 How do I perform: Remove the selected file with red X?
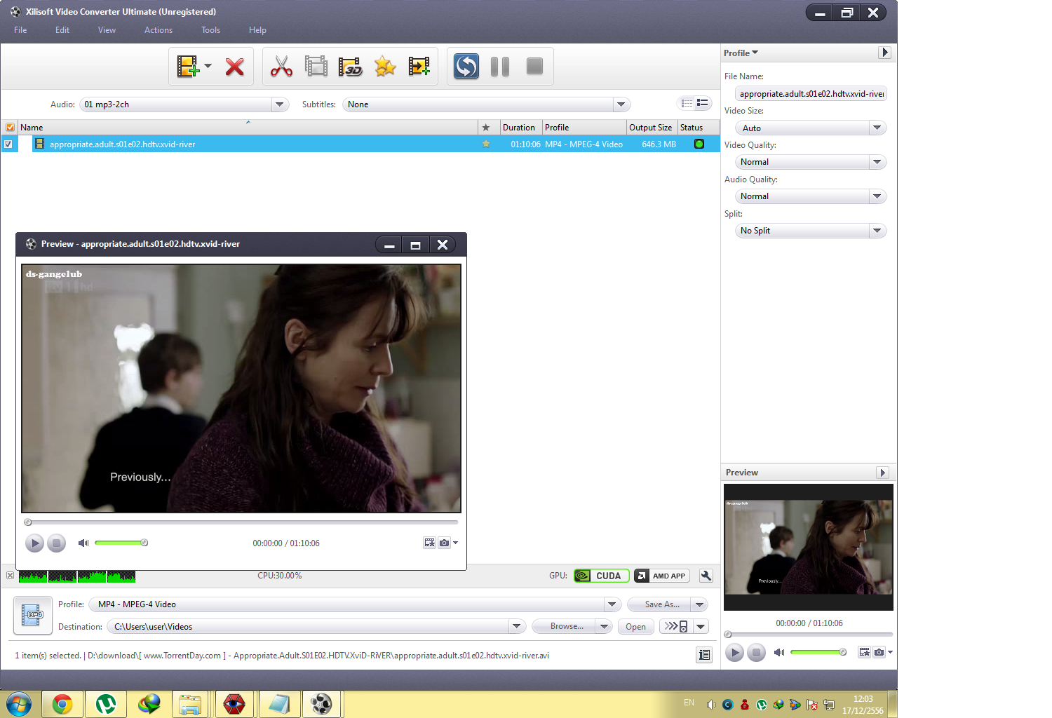click(x=234, y=67)
